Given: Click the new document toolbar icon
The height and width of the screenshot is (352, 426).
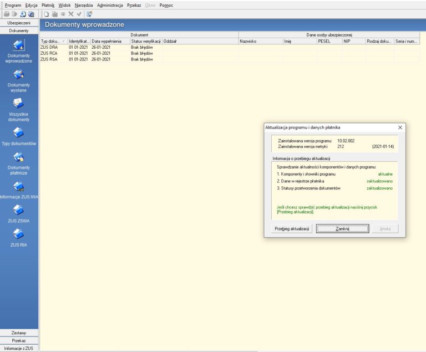Looking at the screenshot, I should [47, 14].
